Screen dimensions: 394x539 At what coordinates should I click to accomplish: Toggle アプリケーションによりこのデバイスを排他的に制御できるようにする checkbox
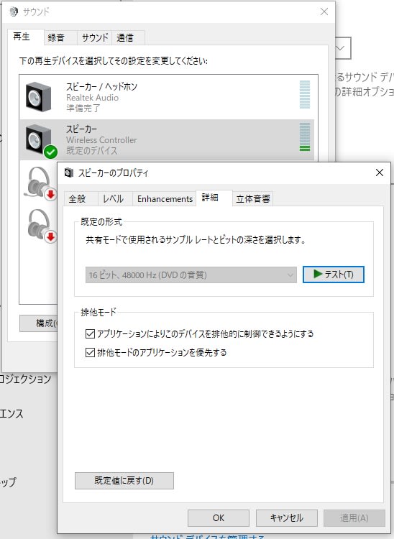pos(90,333)
